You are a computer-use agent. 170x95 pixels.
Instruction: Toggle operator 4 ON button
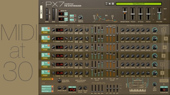pyautogui.click(x=48, y=46)
